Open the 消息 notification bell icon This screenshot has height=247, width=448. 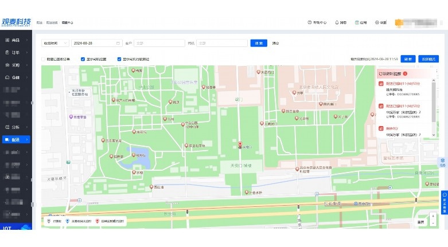(337, 22)
